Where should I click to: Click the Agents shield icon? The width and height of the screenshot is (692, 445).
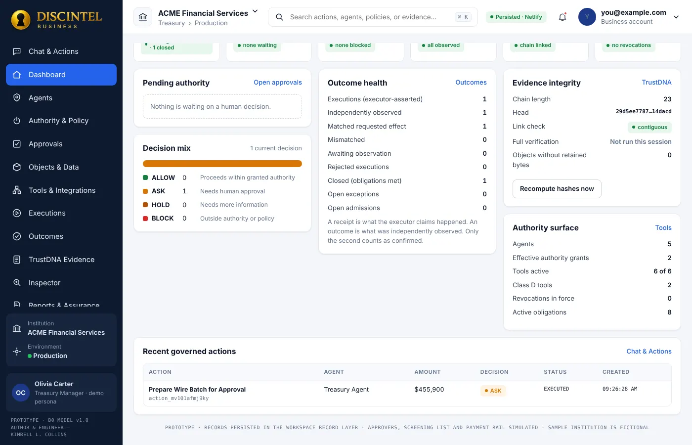17,98
